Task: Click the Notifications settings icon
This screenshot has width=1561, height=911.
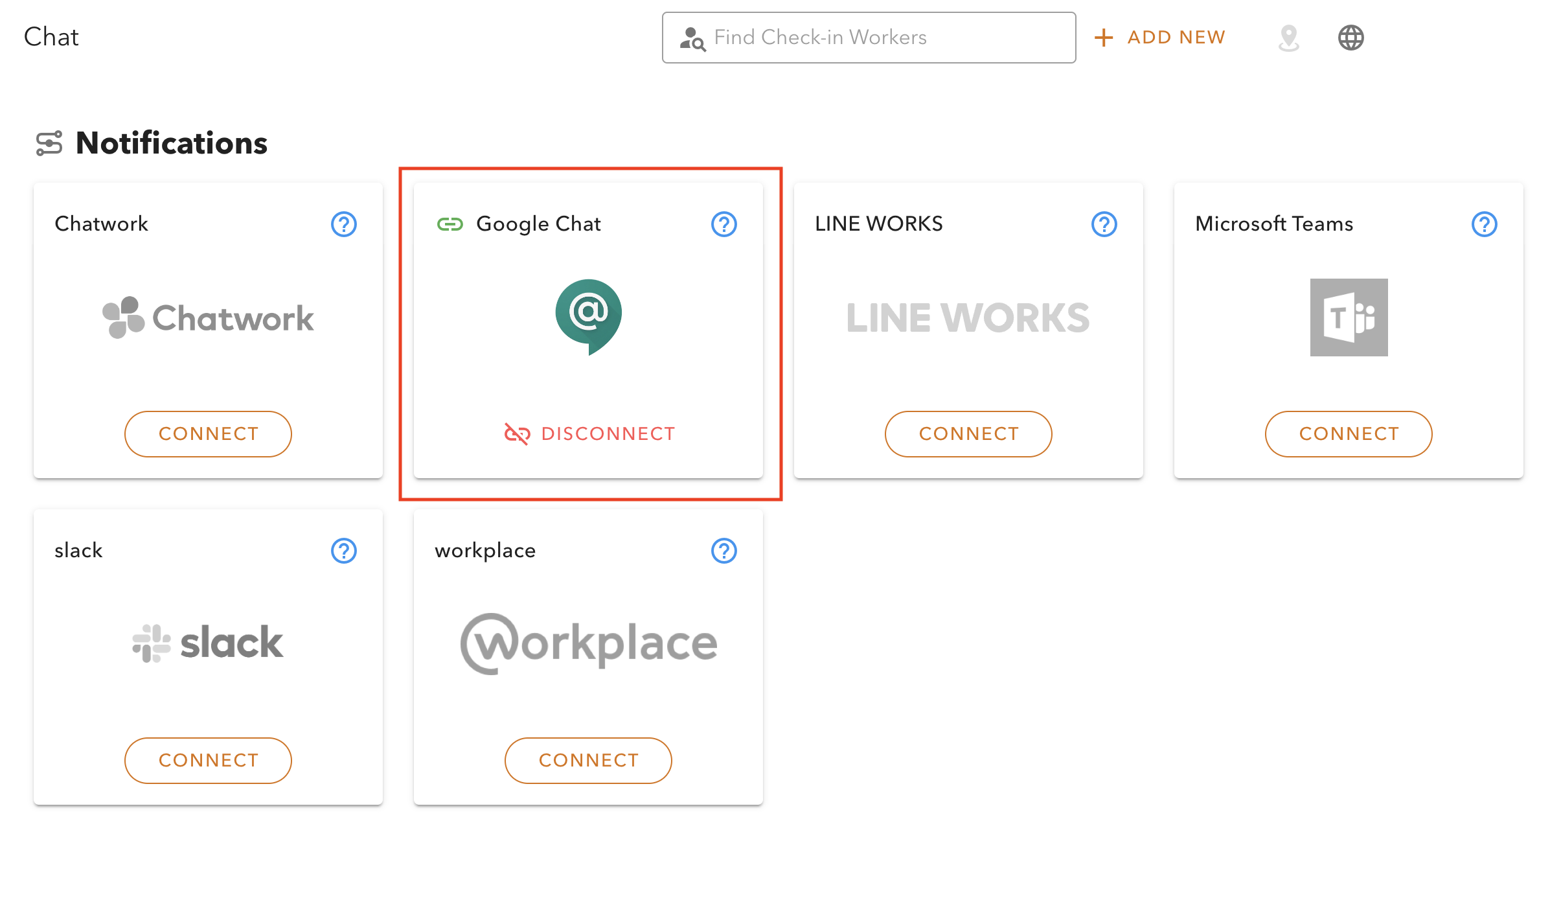Action: pyautogui.click(x=49, y=143)
